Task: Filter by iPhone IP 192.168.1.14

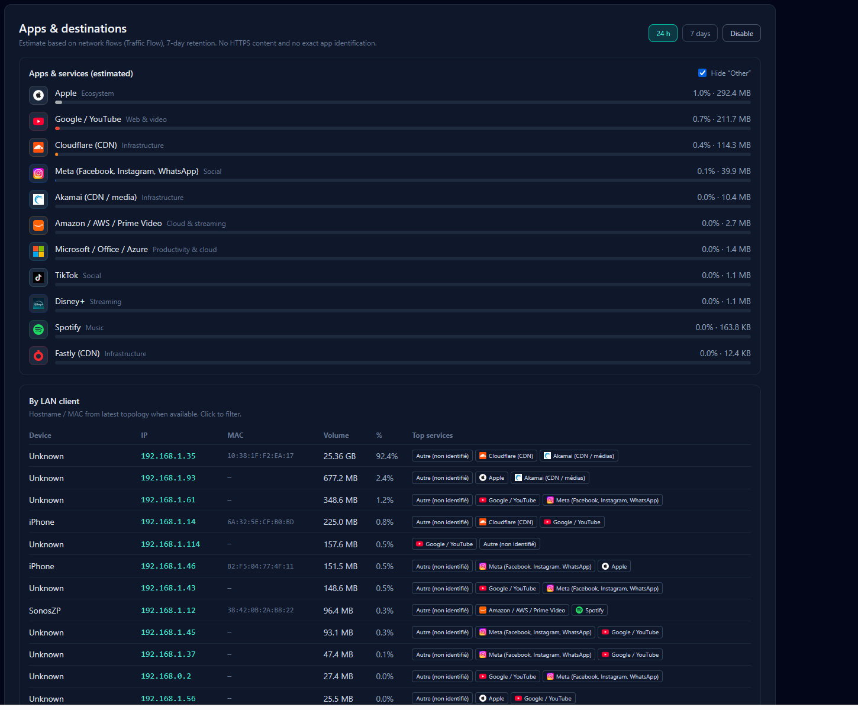Action: pos(168,522)
